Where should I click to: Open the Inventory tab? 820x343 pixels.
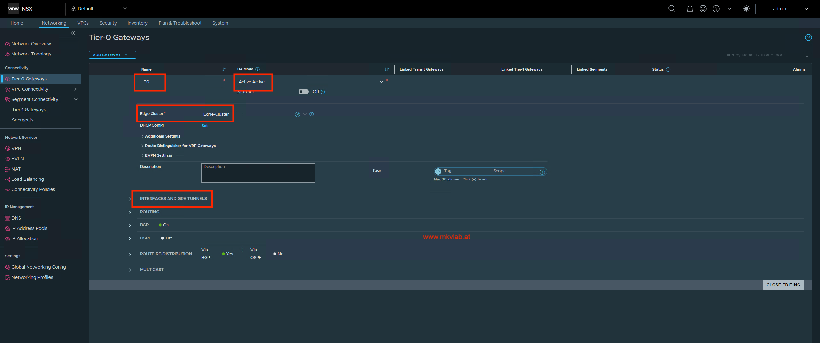(x=137, y=23)
